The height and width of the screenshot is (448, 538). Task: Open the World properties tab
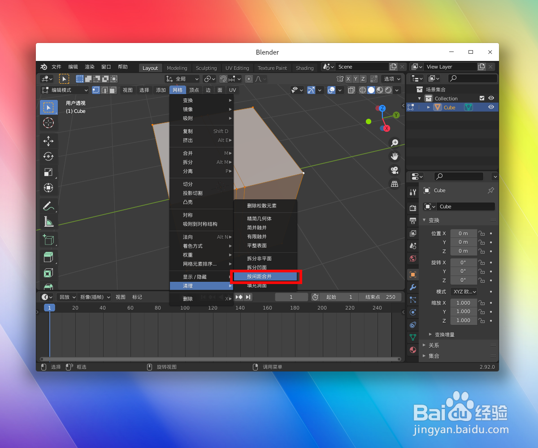point(413,258)
